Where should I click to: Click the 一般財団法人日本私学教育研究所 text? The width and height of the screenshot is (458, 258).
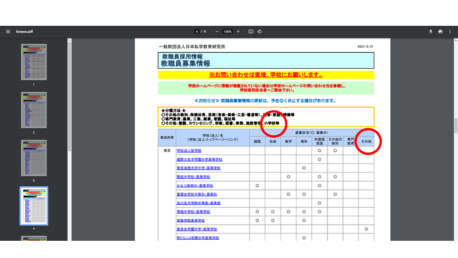192,47
